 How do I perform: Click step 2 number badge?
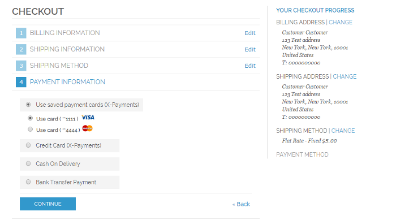coord(21,50)
